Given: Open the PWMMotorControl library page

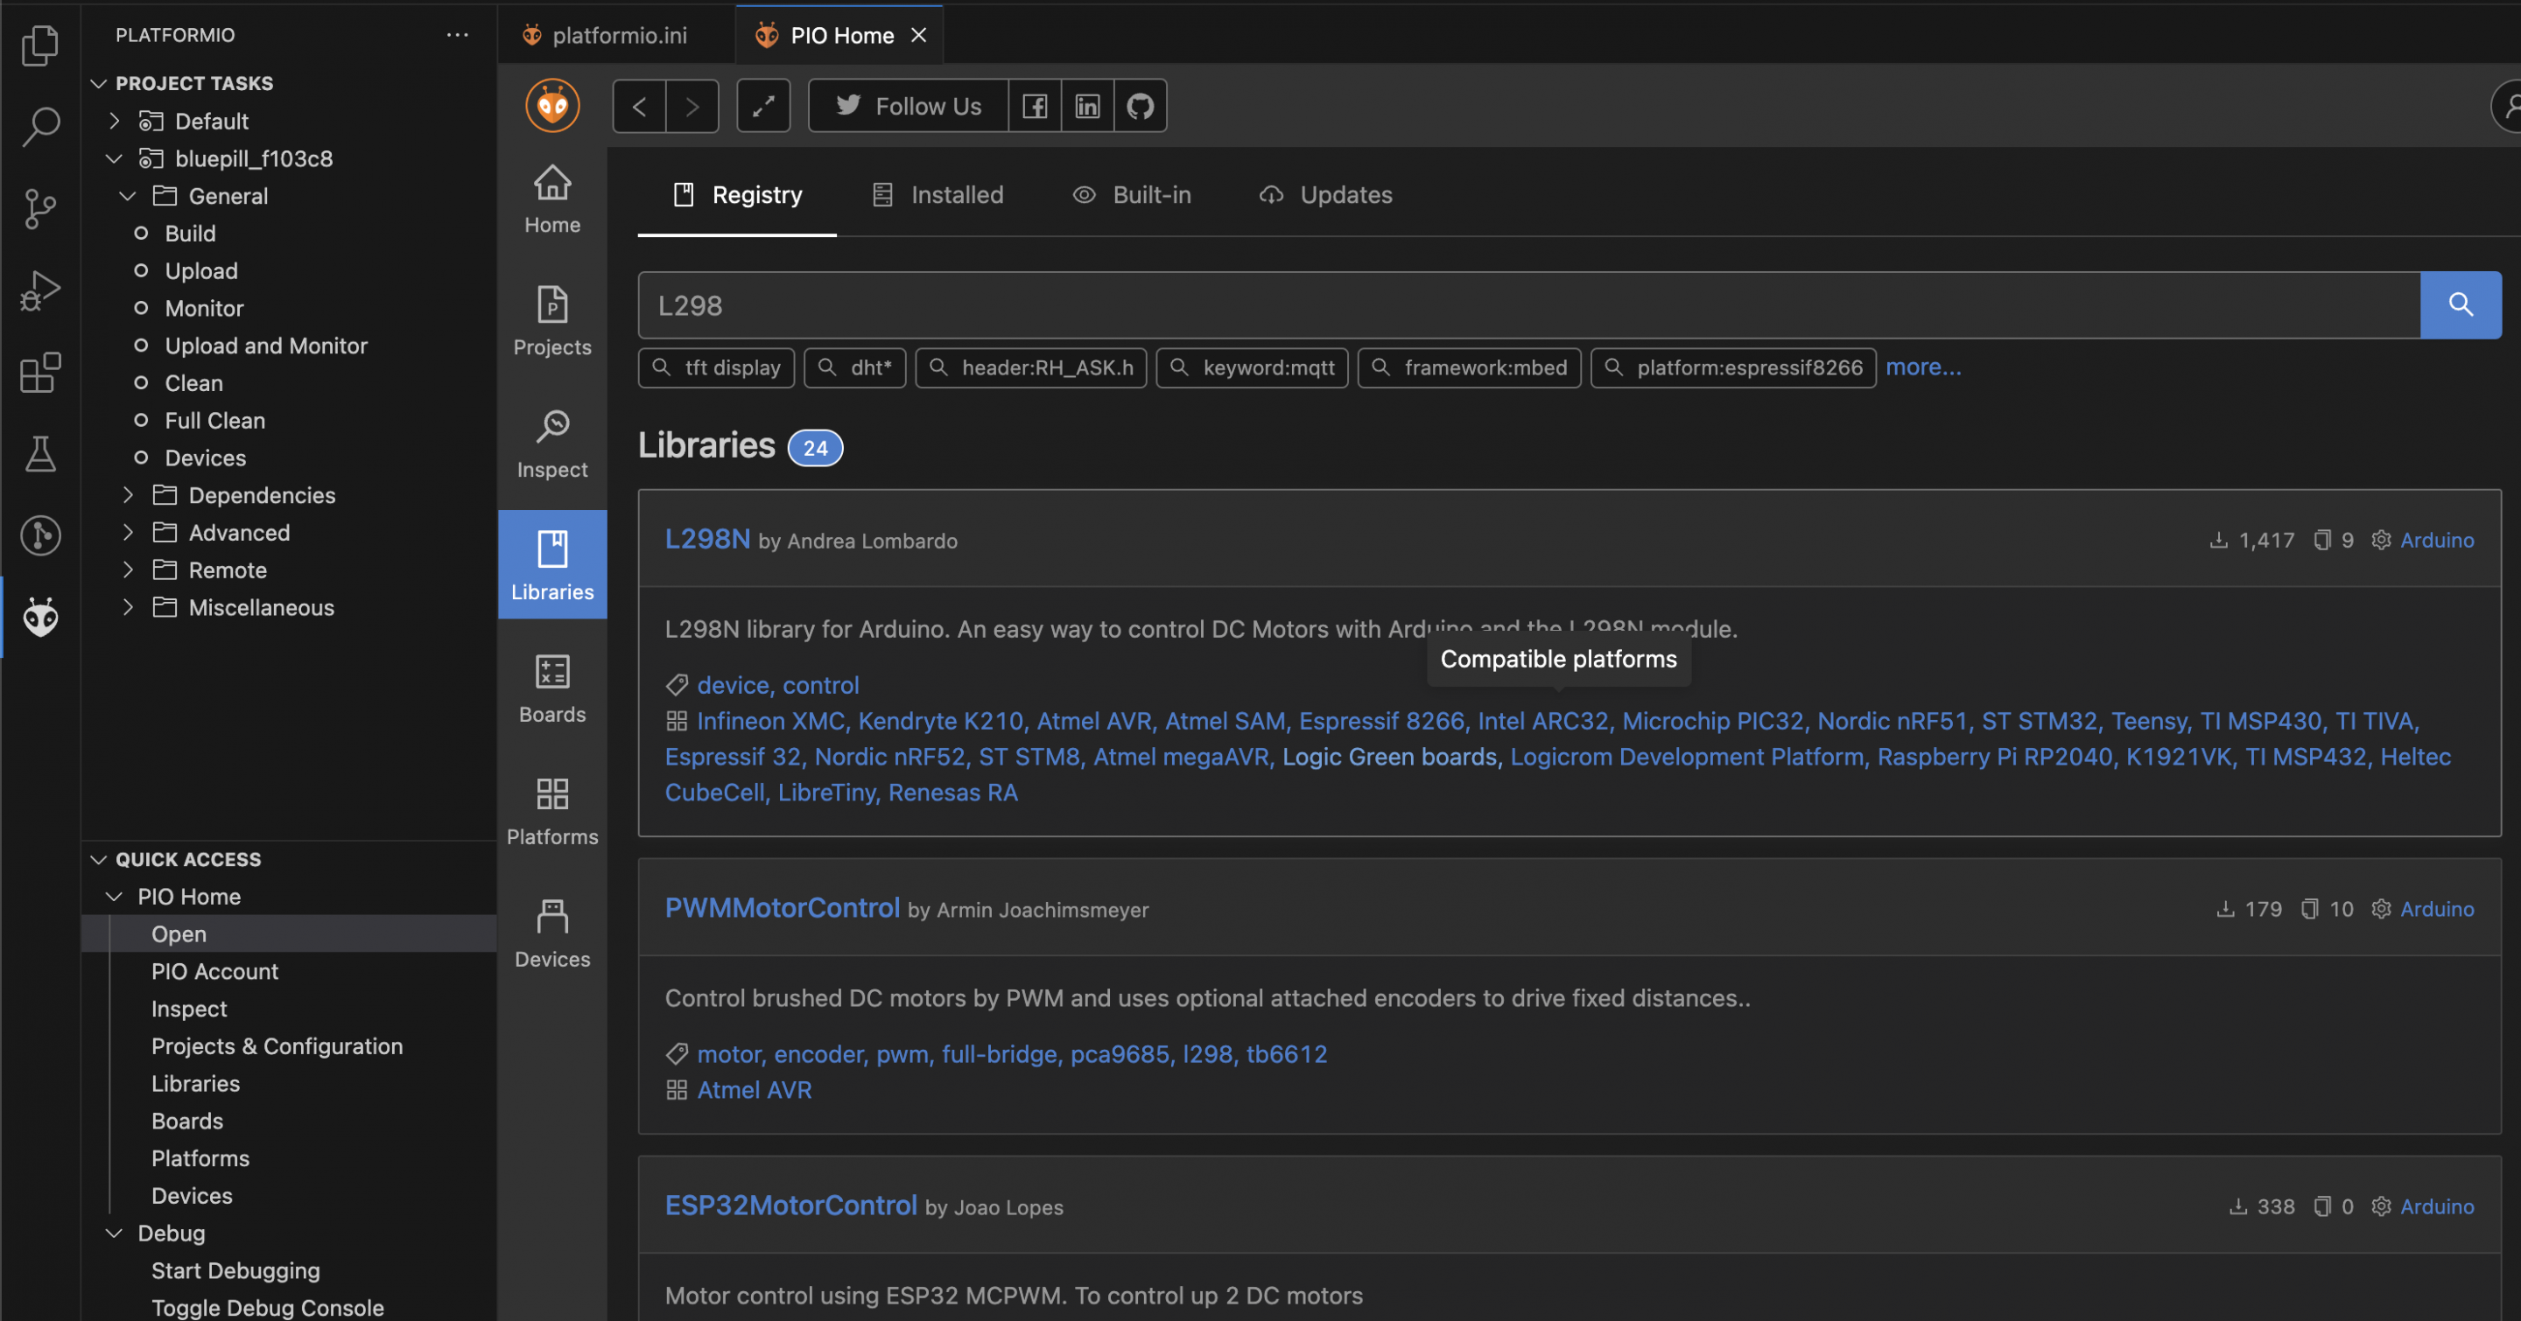Looking at the screenshot, I should (782, 907).
